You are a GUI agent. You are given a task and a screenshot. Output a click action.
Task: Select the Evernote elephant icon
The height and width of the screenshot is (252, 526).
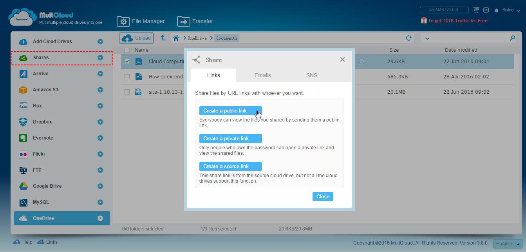coord(23,138)
